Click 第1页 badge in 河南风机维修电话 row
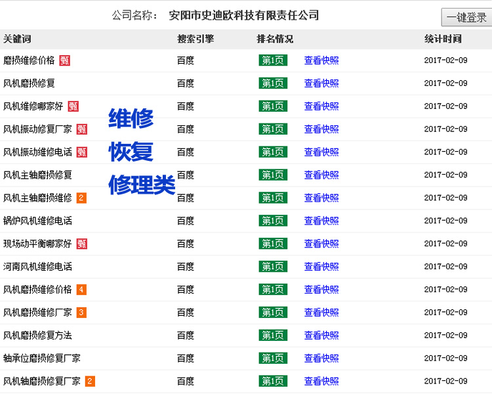The width and height of the screenshot is (492, 396). coord(273,267)
